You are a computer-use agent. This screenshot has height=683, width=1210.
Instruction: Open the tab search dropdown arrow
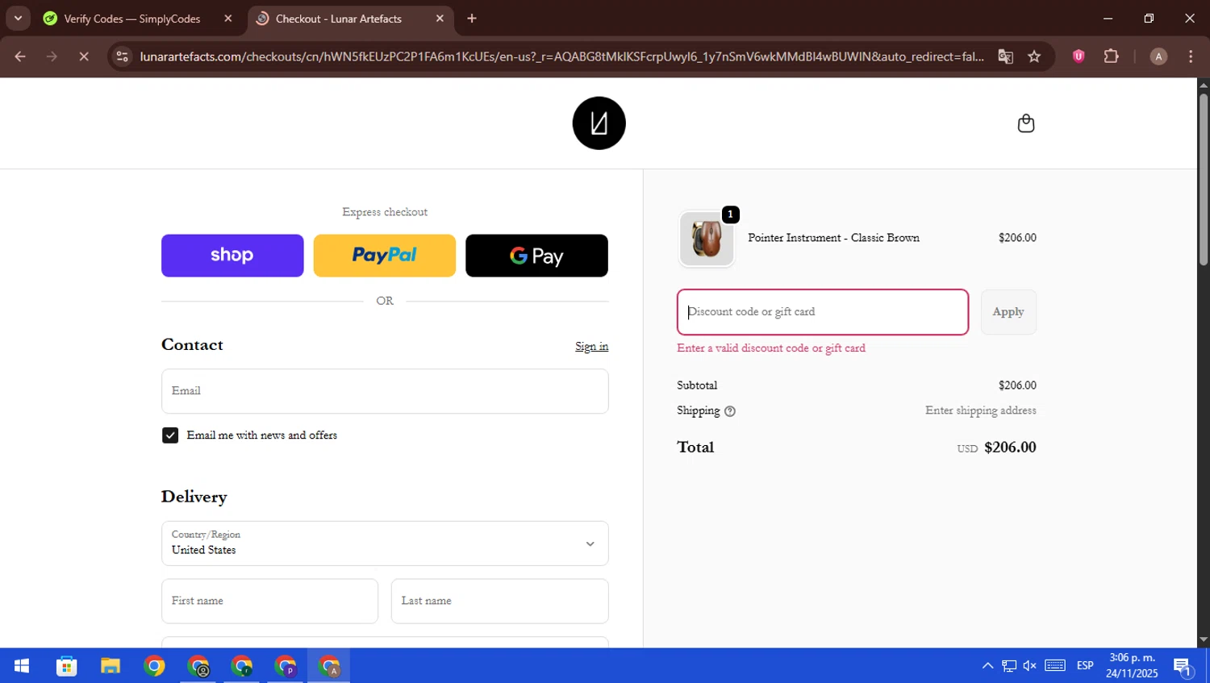coord(18,19)
